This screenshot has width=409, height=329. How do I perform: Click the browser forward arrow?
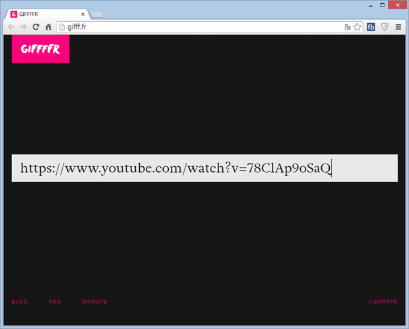[23, 27]
